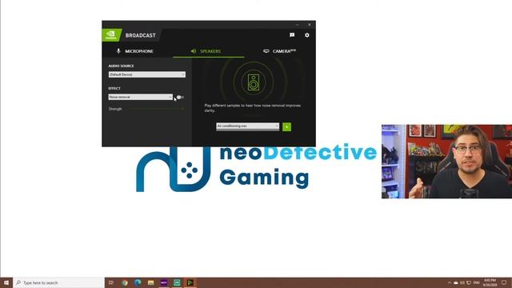Click the webcam video overlay
512x288 pixels.
tap(446, 162)
